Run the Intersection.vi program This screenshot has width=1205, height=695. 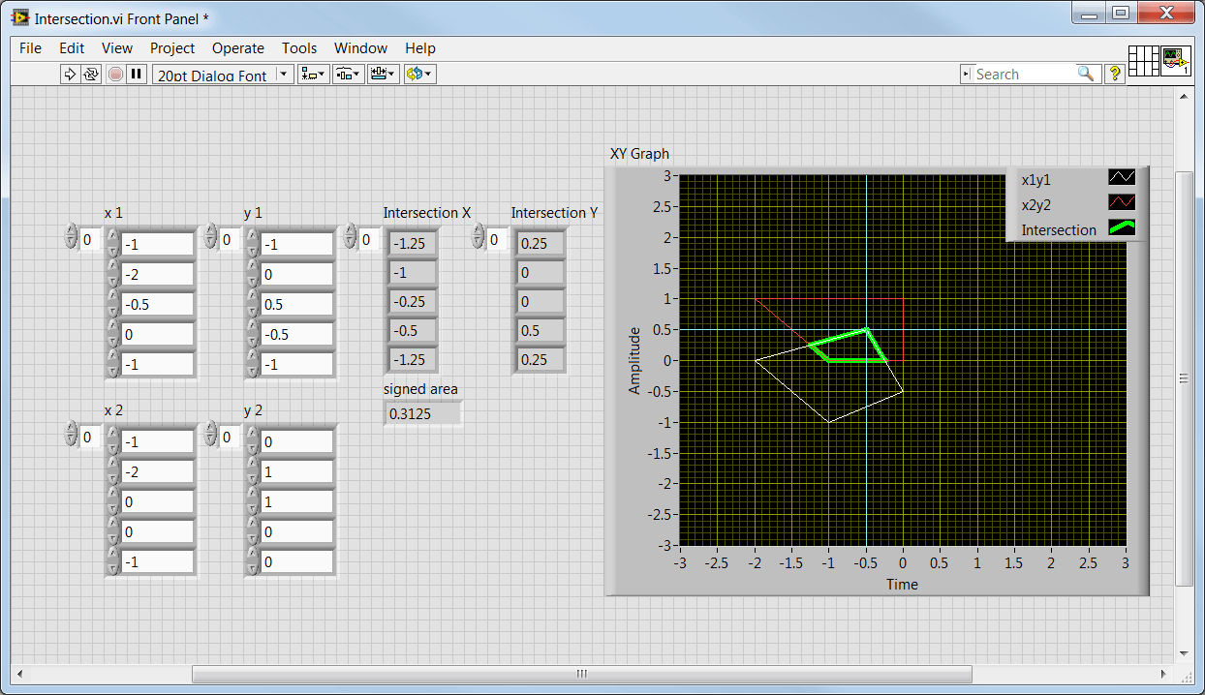coord(70,74)
